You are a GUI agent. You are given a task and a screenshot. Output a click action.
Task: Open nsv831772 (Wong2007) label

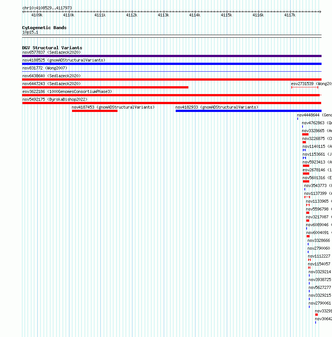click(45, 68)
